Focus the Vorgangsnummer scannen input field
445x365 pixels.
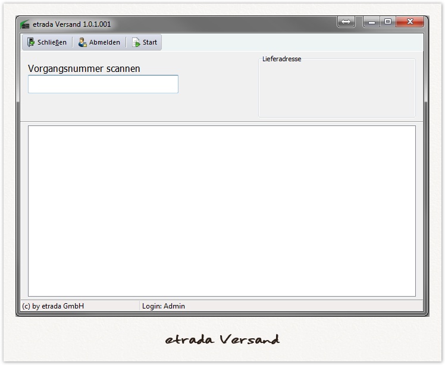pyautogui.click(x=103, y=84)
